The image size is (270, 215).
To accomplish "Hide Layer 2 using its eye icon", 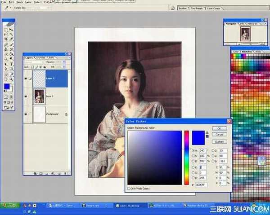I will click(26, 78).
